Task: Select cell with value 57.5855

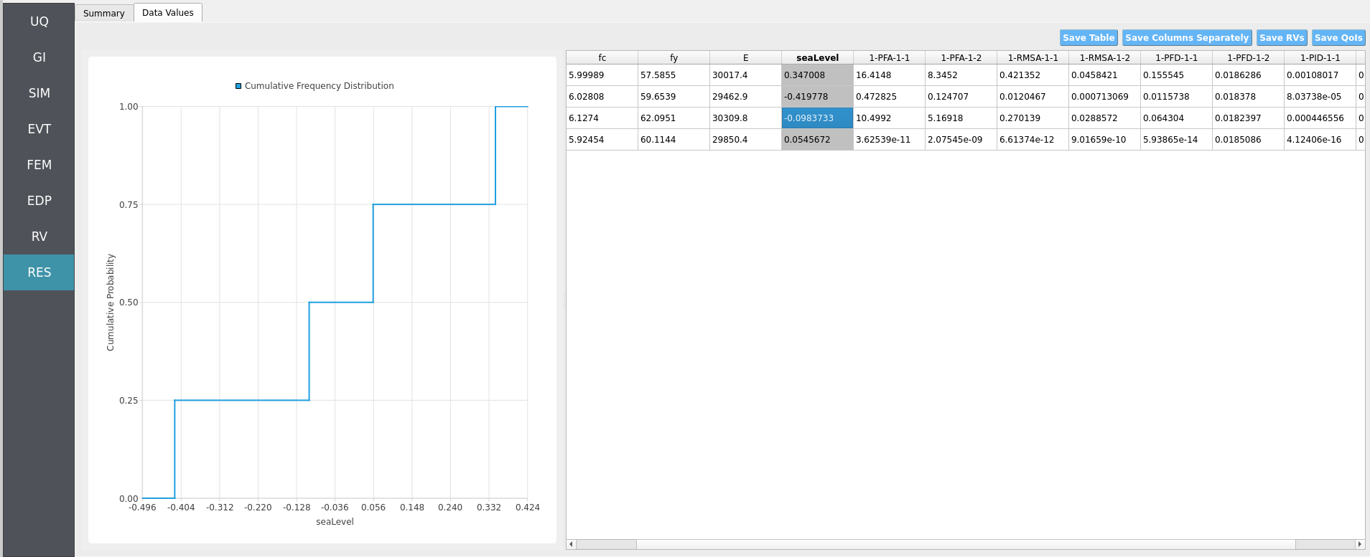Action: coord(674,75)
